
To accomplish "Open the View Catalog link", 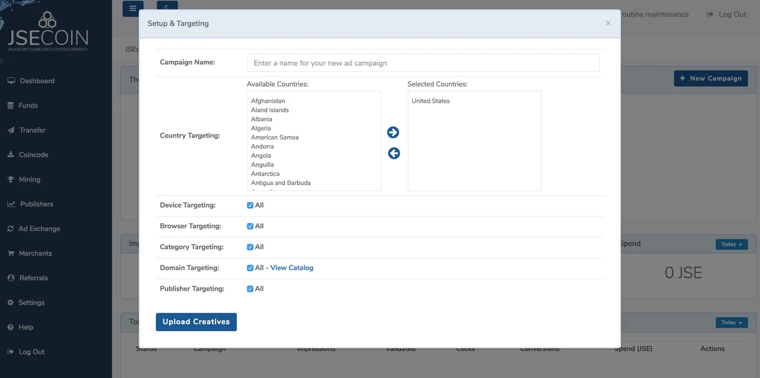I will pyautogui.click(x=292, y=268).
